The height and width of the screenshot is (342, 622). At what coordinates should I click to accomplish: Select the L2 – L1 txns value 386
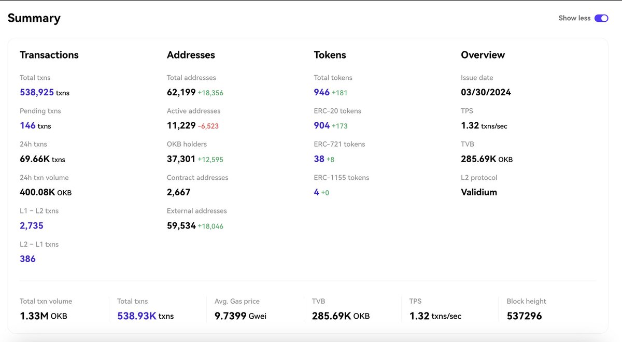coord(27,259)
